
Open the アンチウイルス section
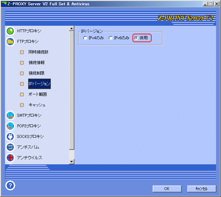click(x=30, y=158)
